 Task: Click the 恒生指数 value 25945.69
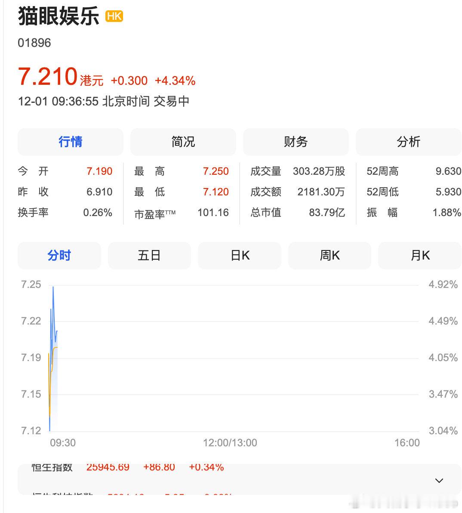point(108,467)
